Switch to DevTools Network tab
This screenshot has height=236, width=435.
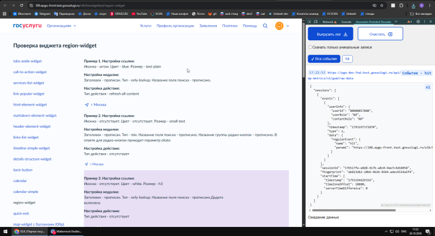click(330, 22)
